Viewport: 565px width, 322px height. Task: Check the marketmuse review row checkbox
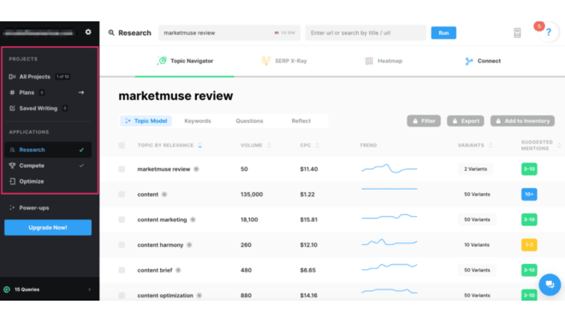point(122,169)
